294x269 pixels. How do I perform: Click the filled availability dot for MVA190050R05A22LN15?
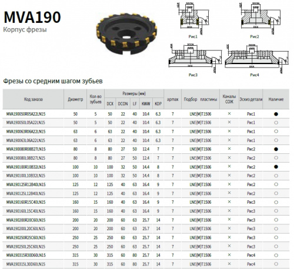(276, 114)
